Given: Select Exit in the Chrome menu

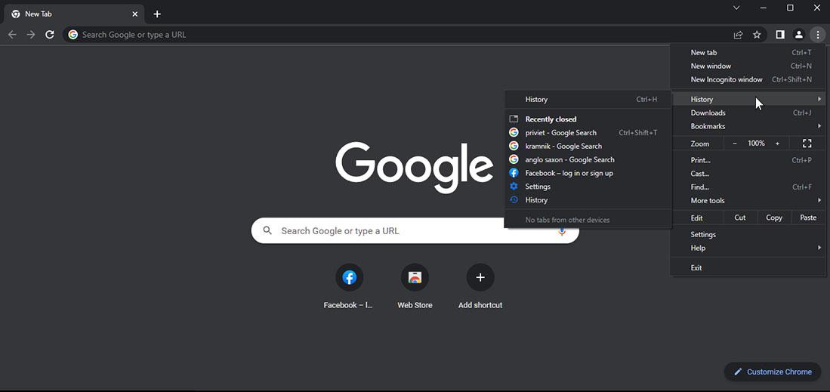Looking at the screenshot, I should point(748,268).
